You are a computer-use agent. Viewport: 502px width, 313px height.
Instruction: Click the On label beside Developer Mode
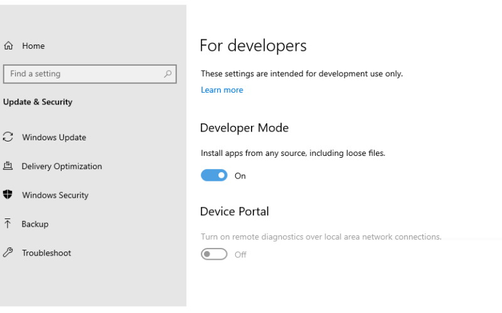point(240,176)
